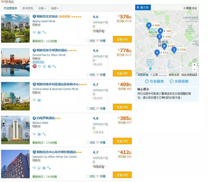This screenshot has height=182, width=208.
Task: Open fullscreen map view icon
Action: pos(194,14)
